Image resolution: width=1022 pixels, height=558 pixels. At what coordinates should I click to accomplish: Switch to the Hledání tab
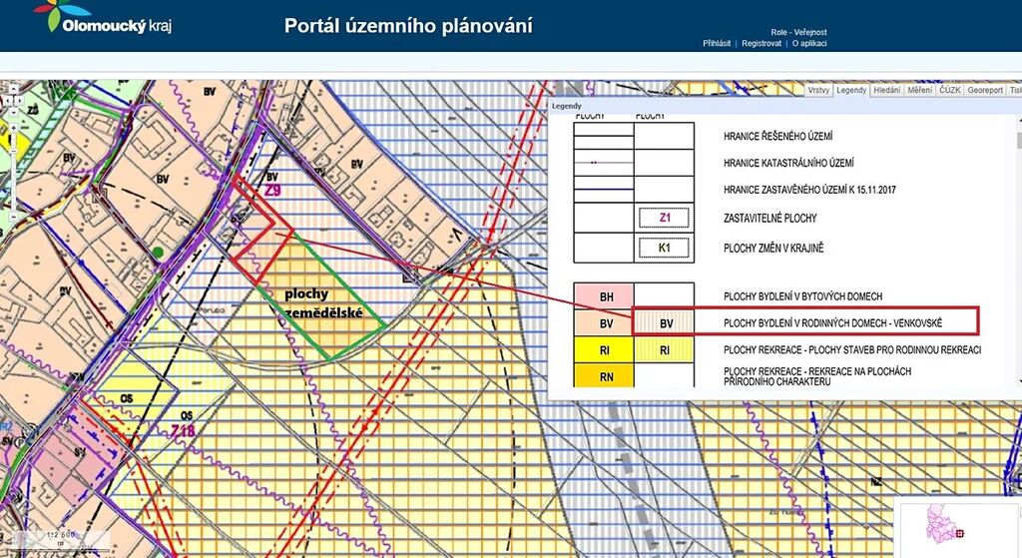point(886,90)
